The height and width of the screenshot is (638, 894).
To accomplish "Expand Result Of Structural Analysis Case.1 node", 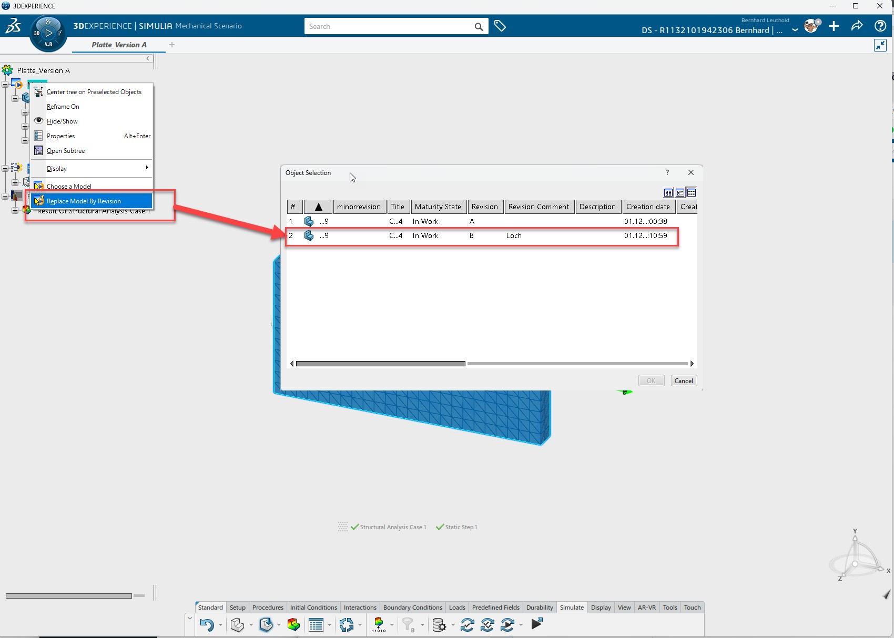I will point(15,210).
